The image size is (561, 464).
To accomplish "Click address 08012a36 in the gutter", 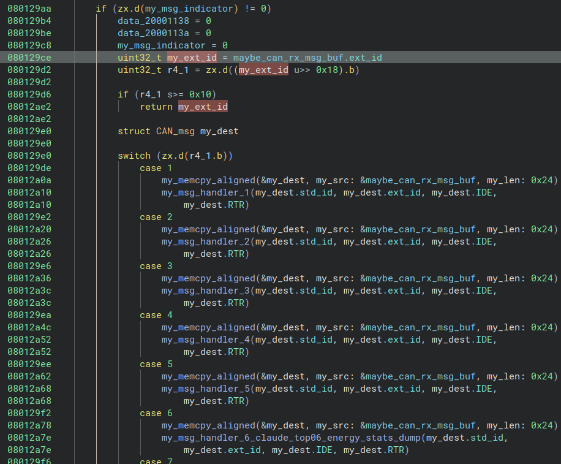I will click(x=29, y=278).
